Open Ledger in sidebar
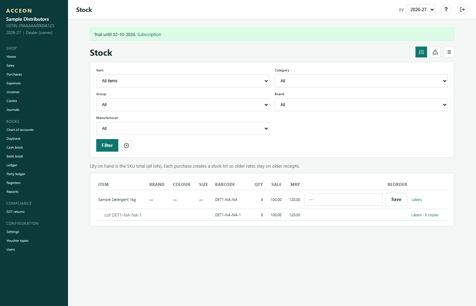The width and height of the screenshot is (476, 306). click(12, 165)
